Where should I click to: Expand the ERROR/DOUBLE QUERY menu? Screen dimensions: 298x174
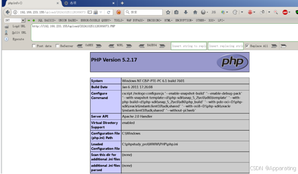(96, 20)
